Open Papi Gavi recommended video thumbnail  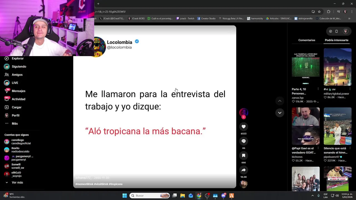click(x=306, y=126)
